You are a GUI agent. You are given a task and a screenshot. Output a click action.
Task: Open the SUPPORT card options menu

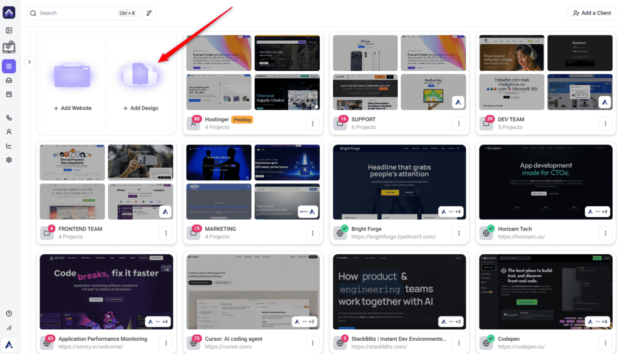[x=459, y=123]
